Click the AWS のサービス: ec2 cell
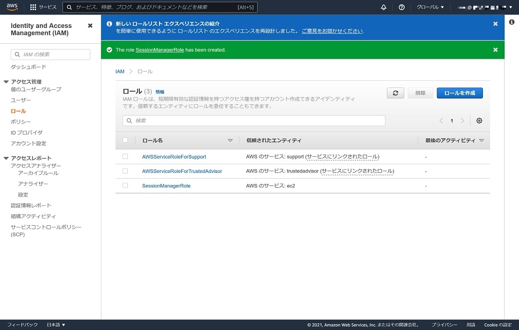 (x=271, y=186)
